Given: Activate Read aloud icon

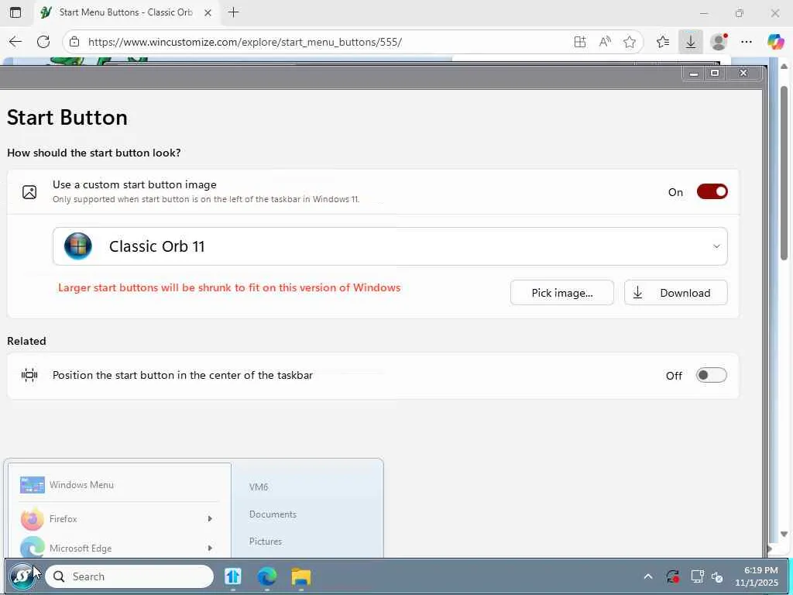Looking at the screenshot, I should [x=605, y=42].
